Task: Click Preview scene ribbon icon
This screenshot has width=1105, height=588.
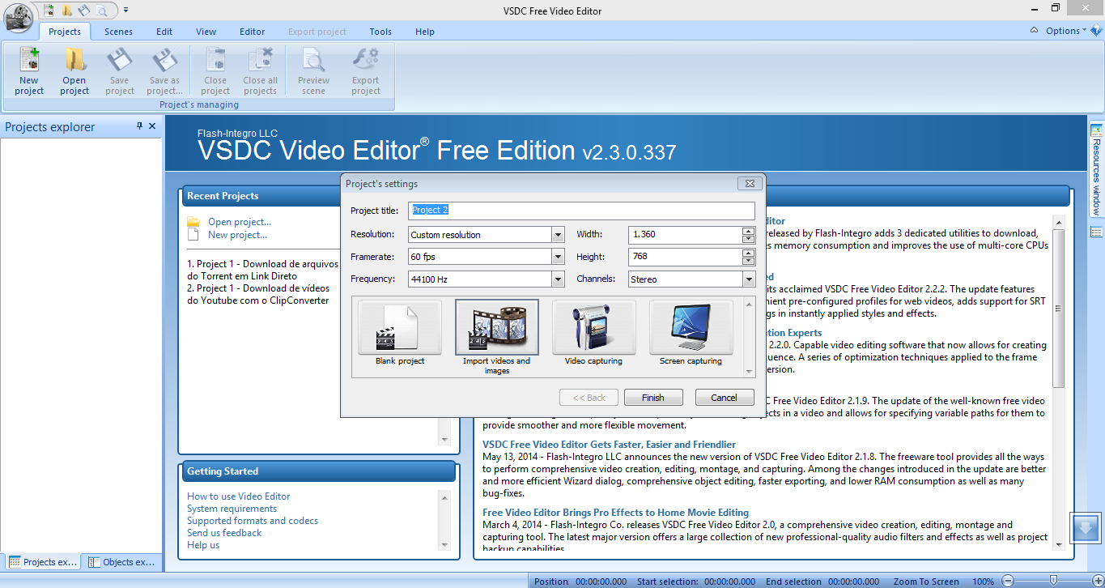Action: (313, 71)
